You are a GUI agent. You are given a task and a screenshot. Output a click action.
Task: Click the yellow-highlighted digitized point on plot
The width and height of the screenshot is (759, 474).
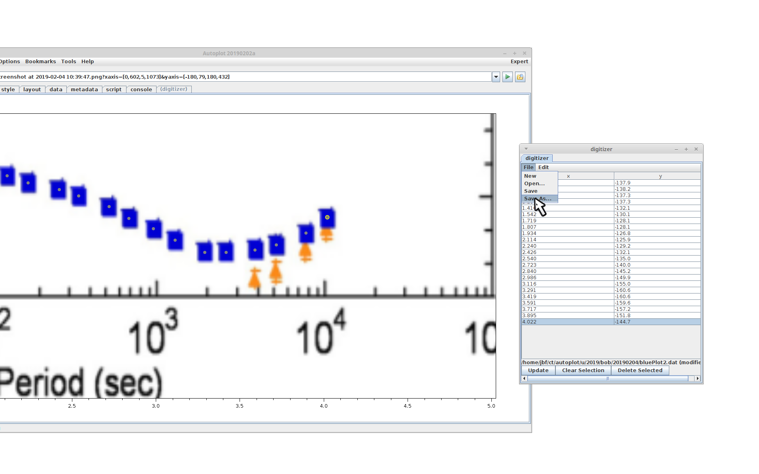(x=327, y=217)
